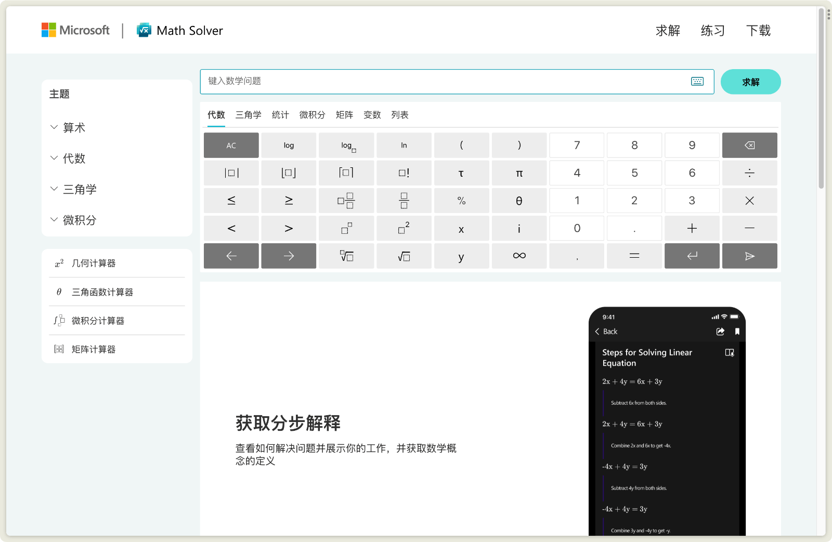Open the 几何计算器 link
Image resolution: width=832 pixels, height=542 pixels.
click(94, 263)
